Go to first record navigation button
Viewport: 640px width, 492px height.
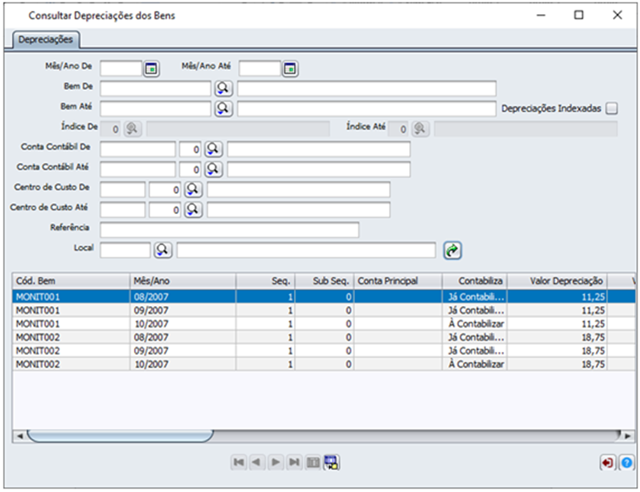(238, 462)
